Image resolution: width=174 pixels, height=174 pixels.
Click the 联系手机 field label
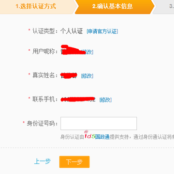43,99
